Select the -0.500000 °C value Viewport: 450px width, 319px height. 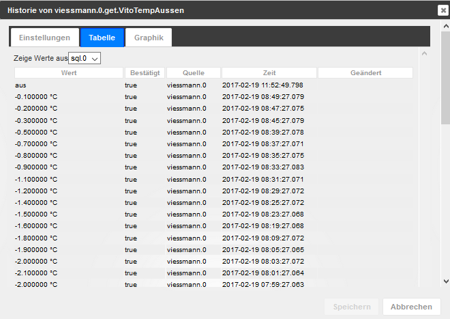36,133
